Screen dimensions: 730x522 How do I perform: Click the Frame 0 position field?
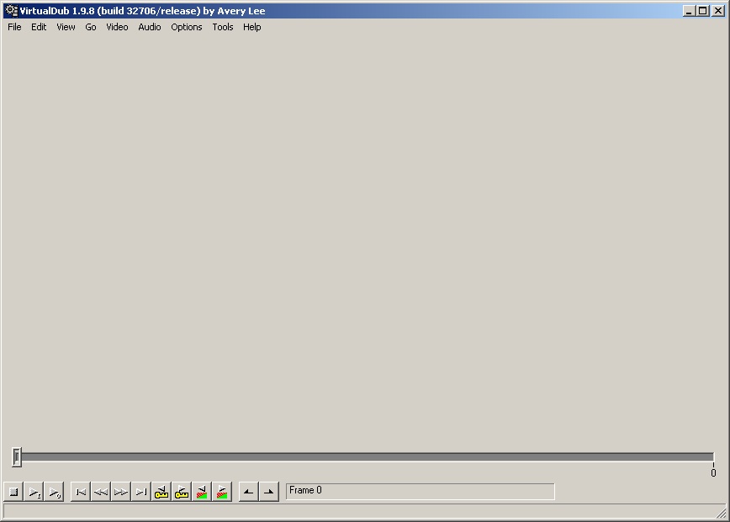coord(420,491)
